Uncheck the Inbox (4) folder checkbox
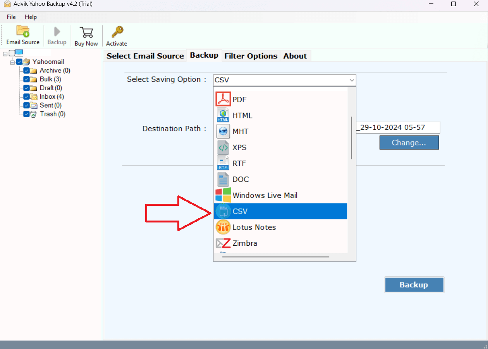The height and width of the screenshot is (349, 488). [26, 96]
